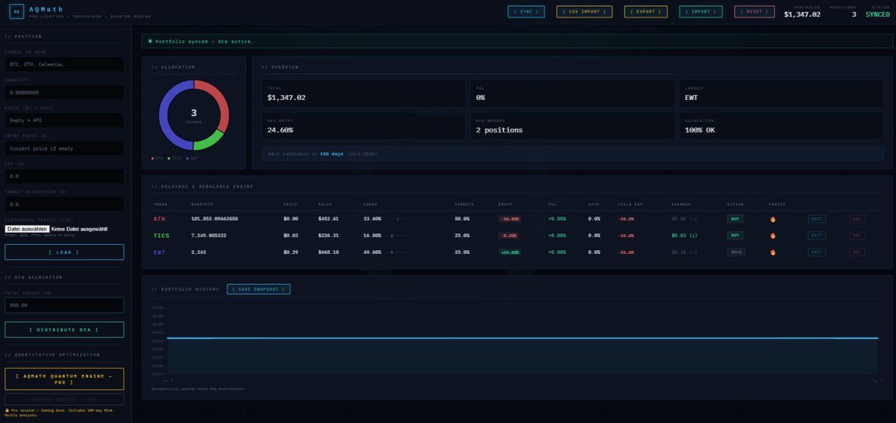Click EWT current allocation 49.60%

pyautogui.click(x=372, y=252)
